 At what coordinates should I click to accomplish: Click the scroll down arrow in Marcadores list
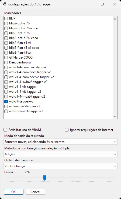pyautogui.click(x=115, y=117)
